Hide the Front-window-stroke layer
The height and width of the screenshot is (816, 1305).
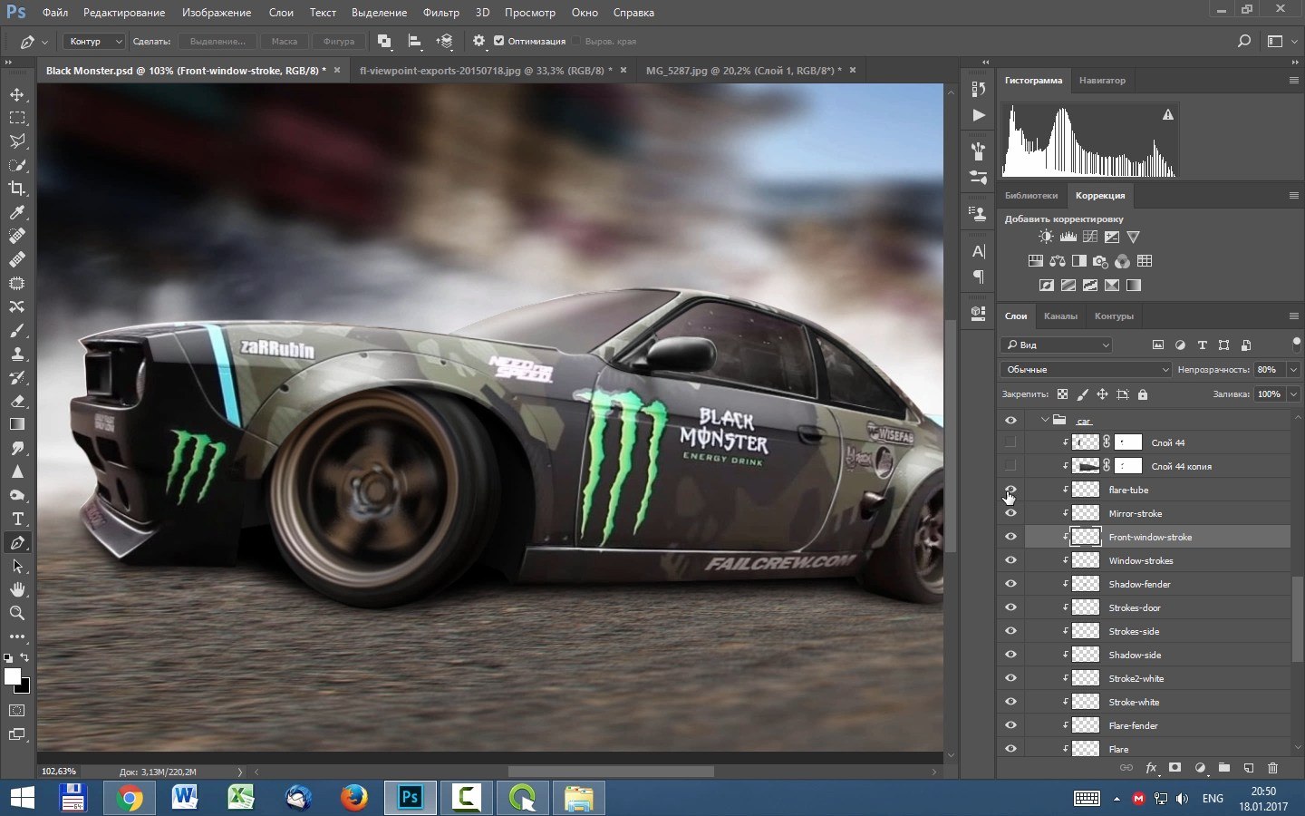click(1010, 537)
